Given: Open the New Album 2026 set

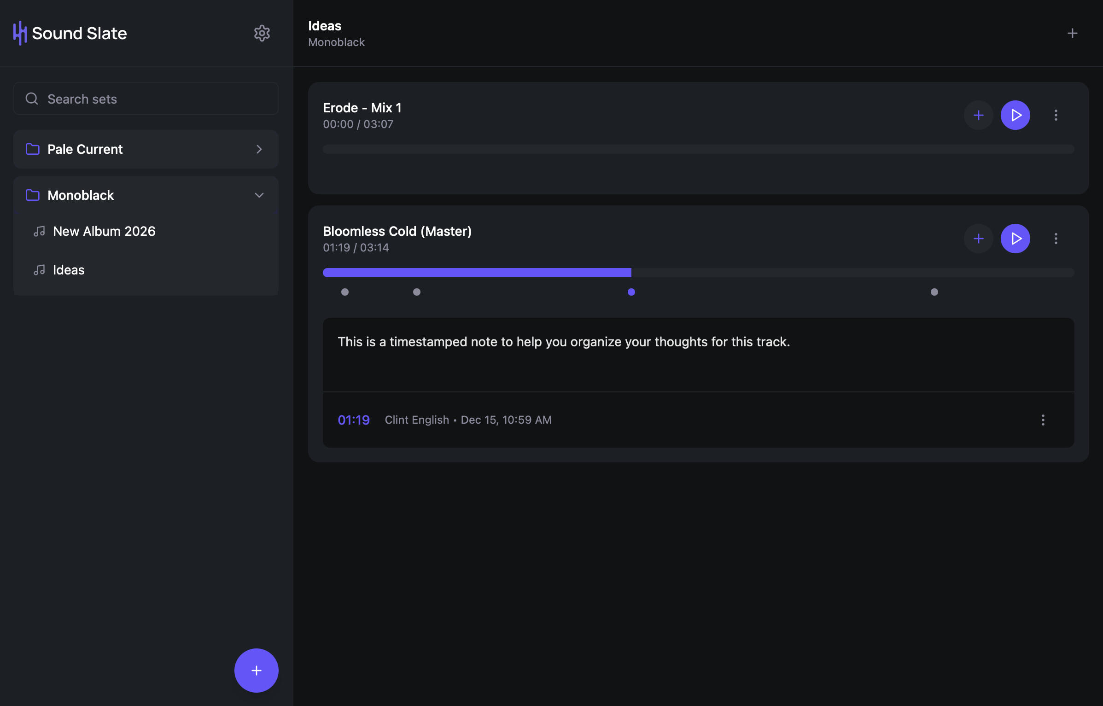Looking at the screenshot, I should (104, 231).
